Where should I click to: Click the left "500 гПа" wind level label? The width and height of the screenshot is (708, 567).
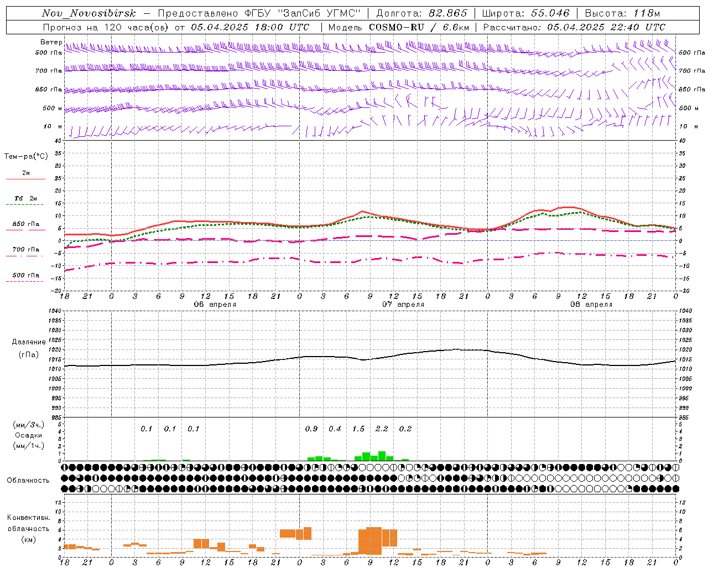(x=49, y=53)
